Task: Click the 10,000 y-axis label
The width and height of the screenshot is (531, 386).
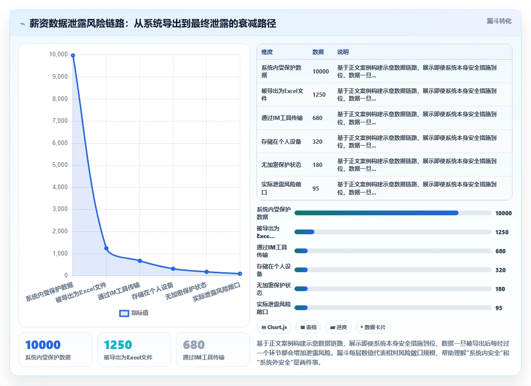Action: point(58,55)
